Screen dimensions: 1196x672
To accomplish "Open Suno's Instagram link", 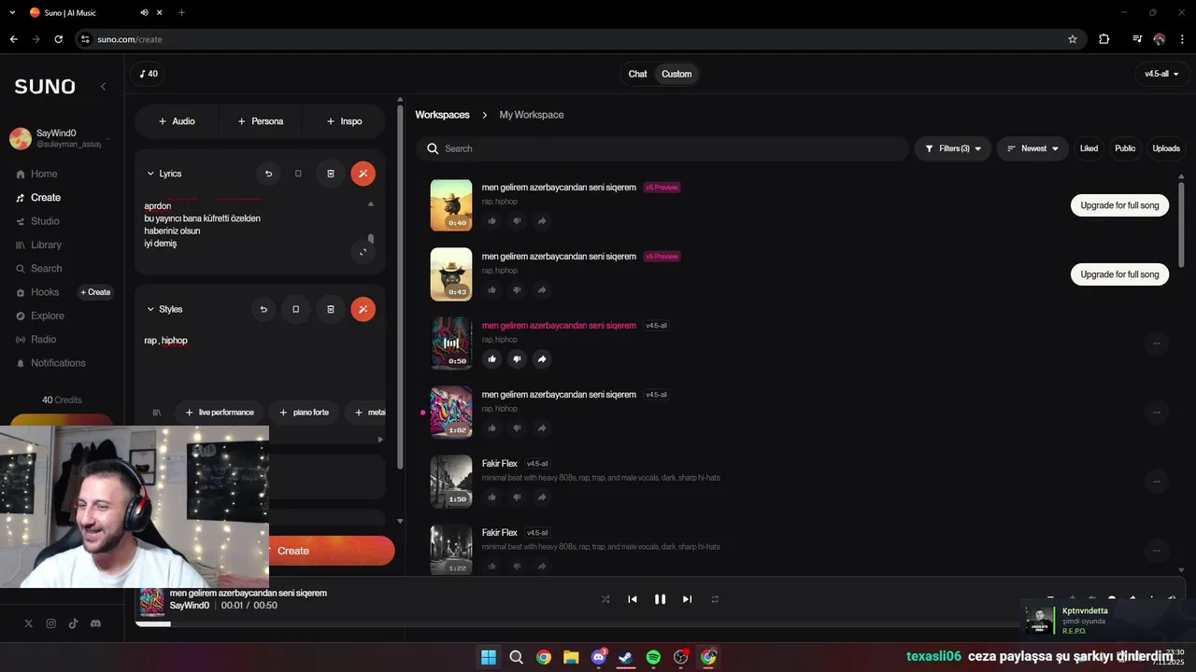I will pyautogui.click(x=50, y=623).
